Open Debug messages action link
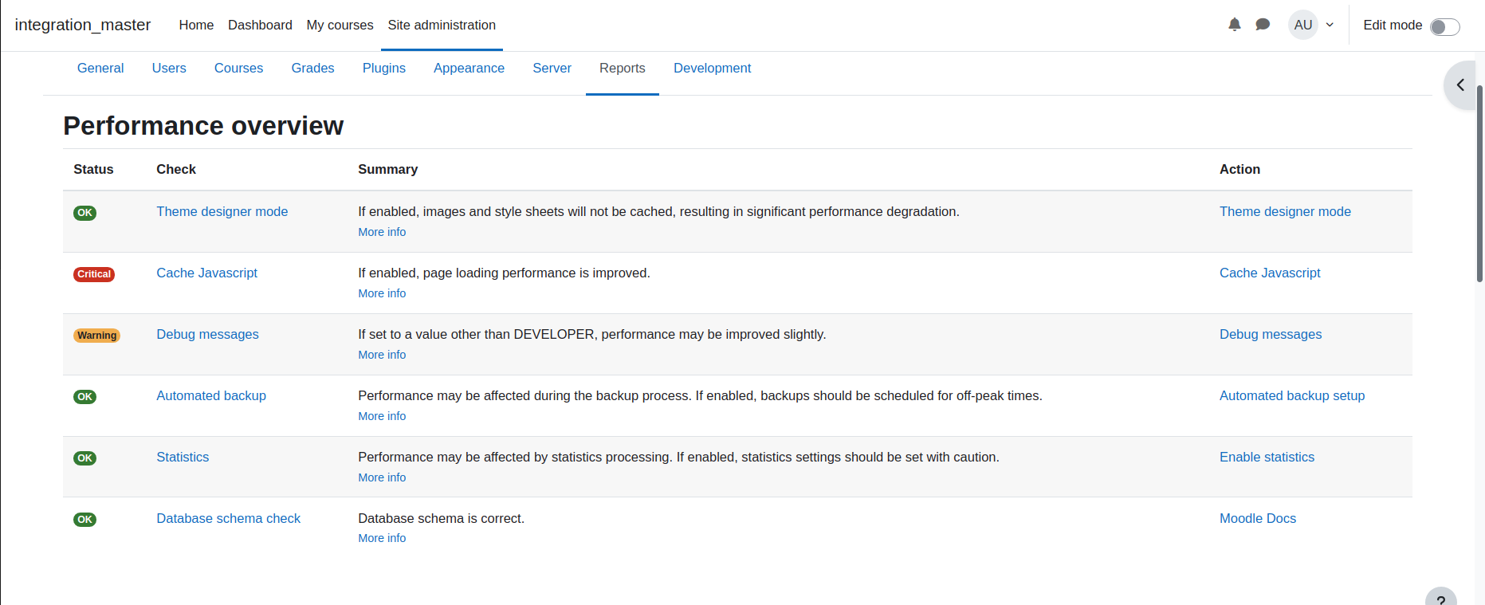Screen dimensions: 1485x605 click(x=1271, y=335)
